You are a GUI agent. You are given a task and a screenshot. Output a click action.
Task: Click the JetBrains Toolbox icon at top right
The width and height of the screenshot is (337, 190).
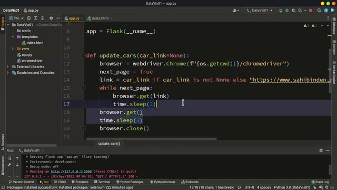[x=333, y=11]
